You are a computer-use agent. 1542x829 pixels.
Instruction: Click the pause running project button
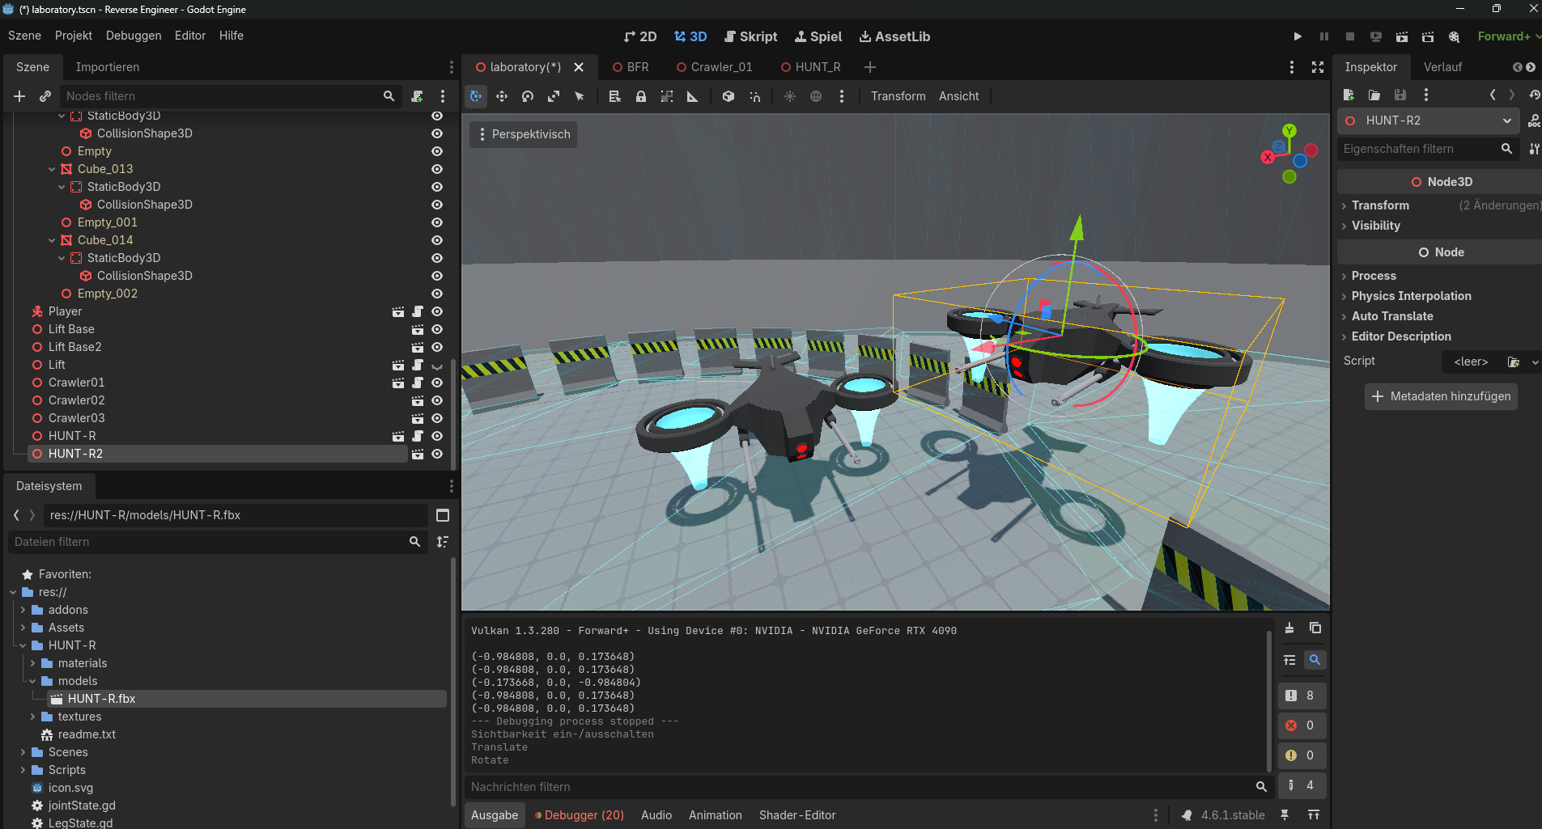tap(1324, 36)
